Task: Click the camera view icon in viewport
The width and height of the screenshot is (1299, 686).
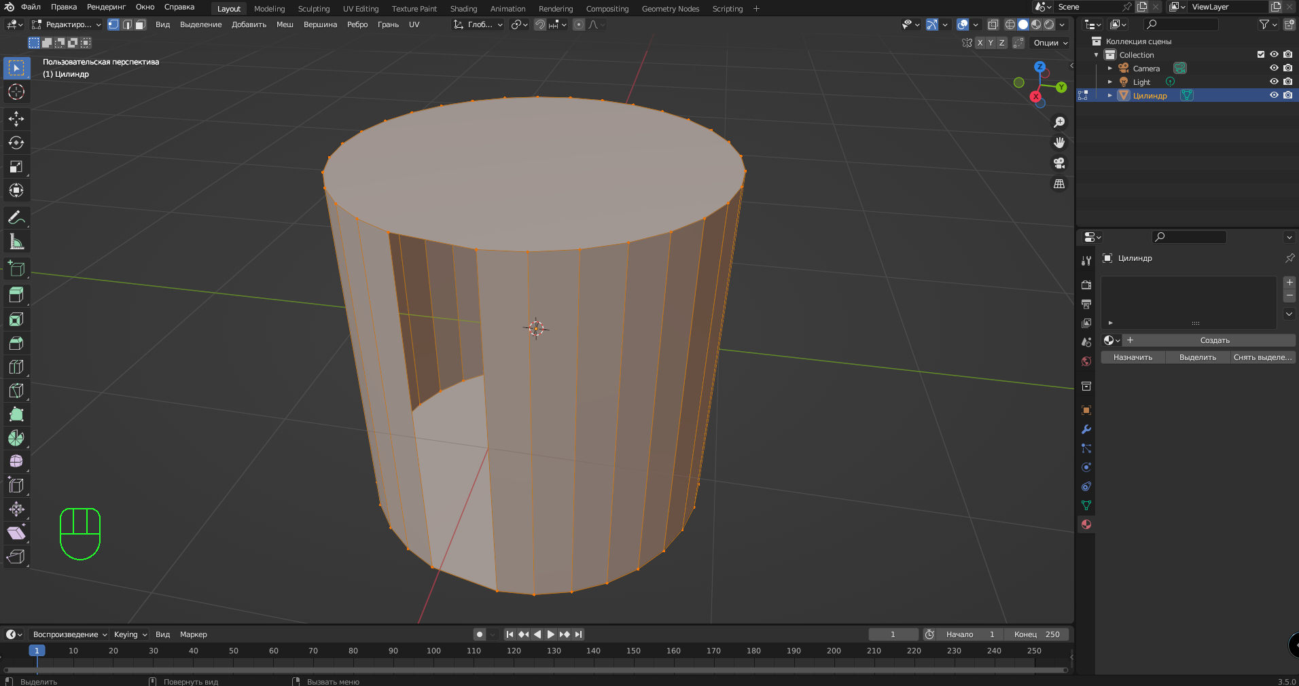Action: [1059, 164]
